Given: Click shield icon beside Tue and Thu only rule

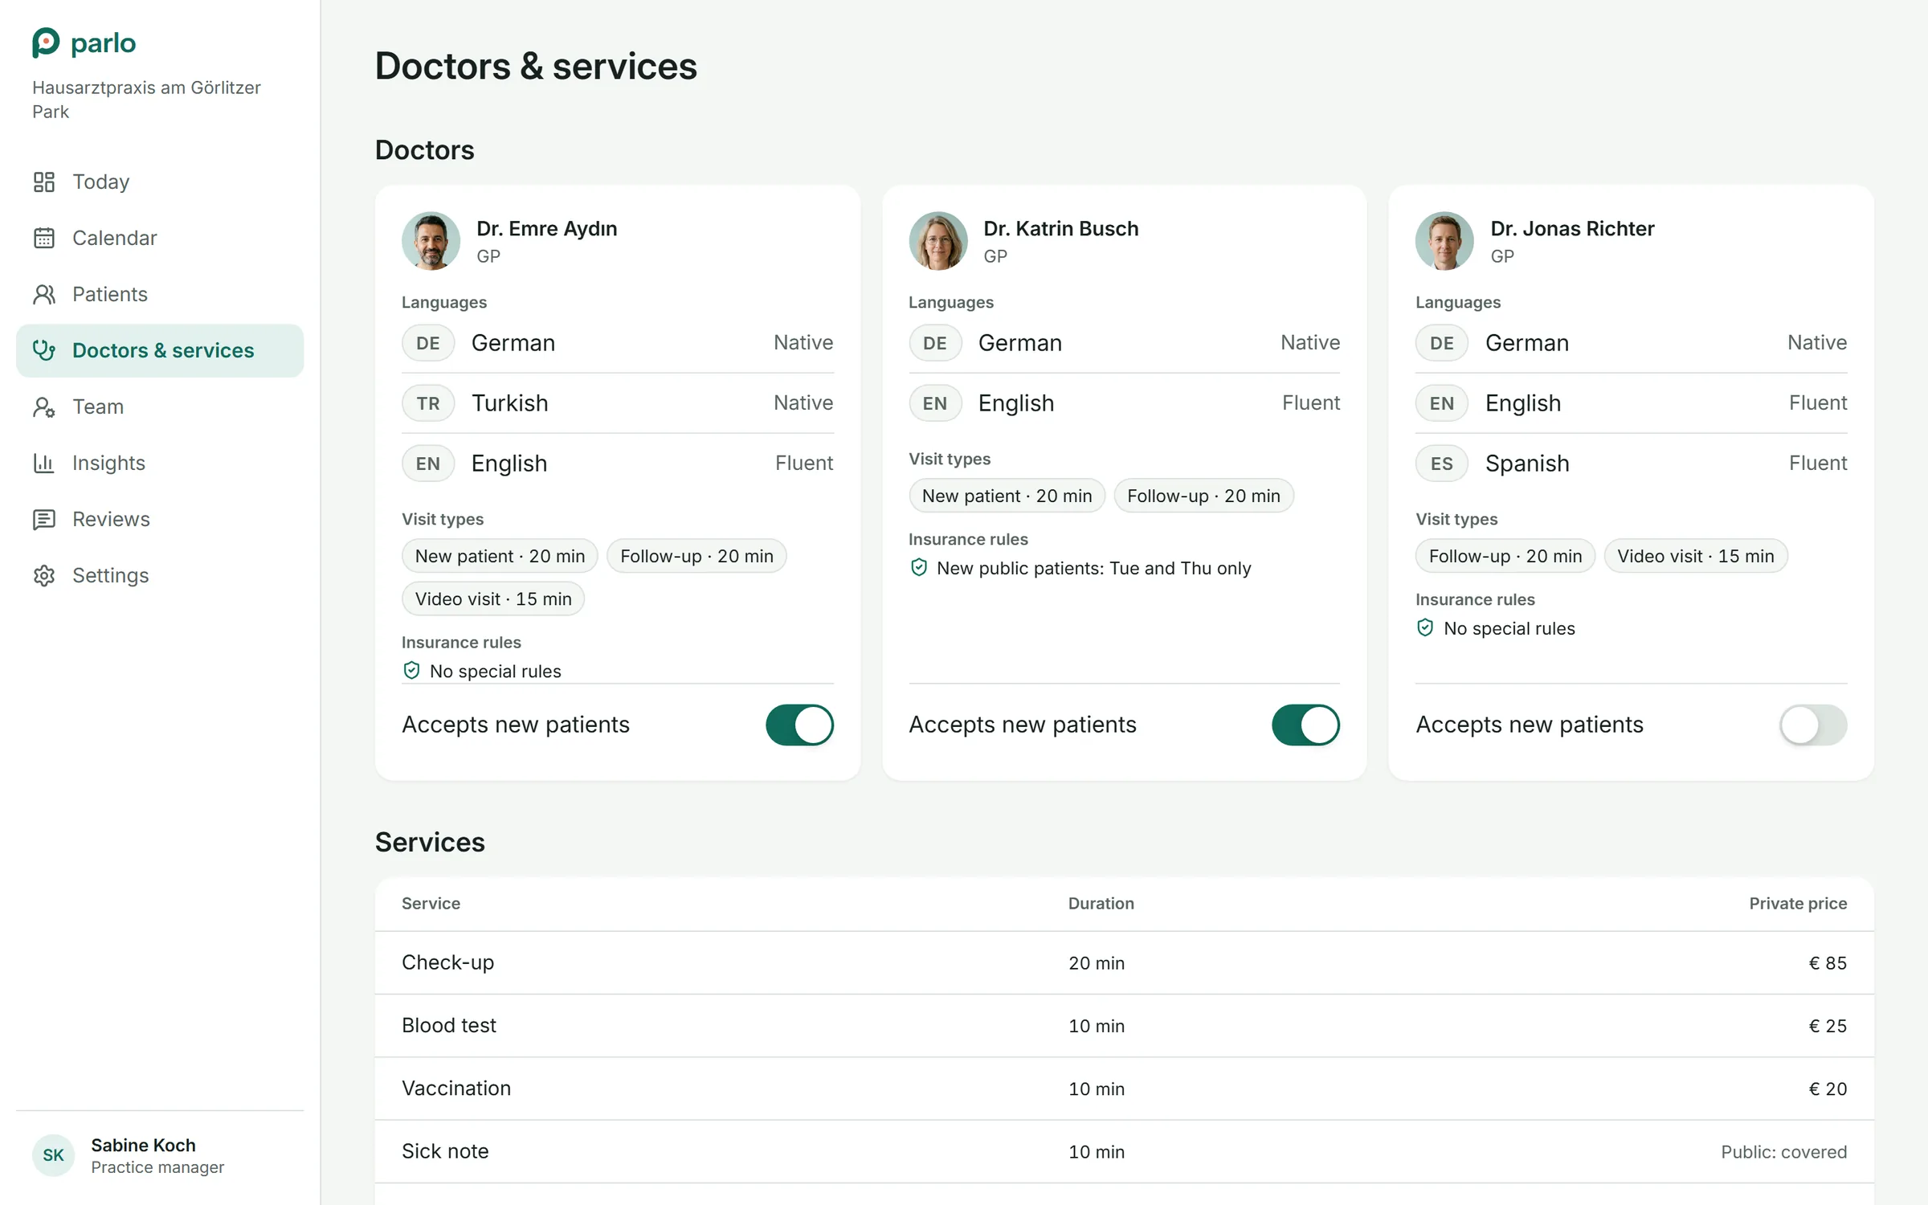Looking at the screenshot, I should click(919, 568).
